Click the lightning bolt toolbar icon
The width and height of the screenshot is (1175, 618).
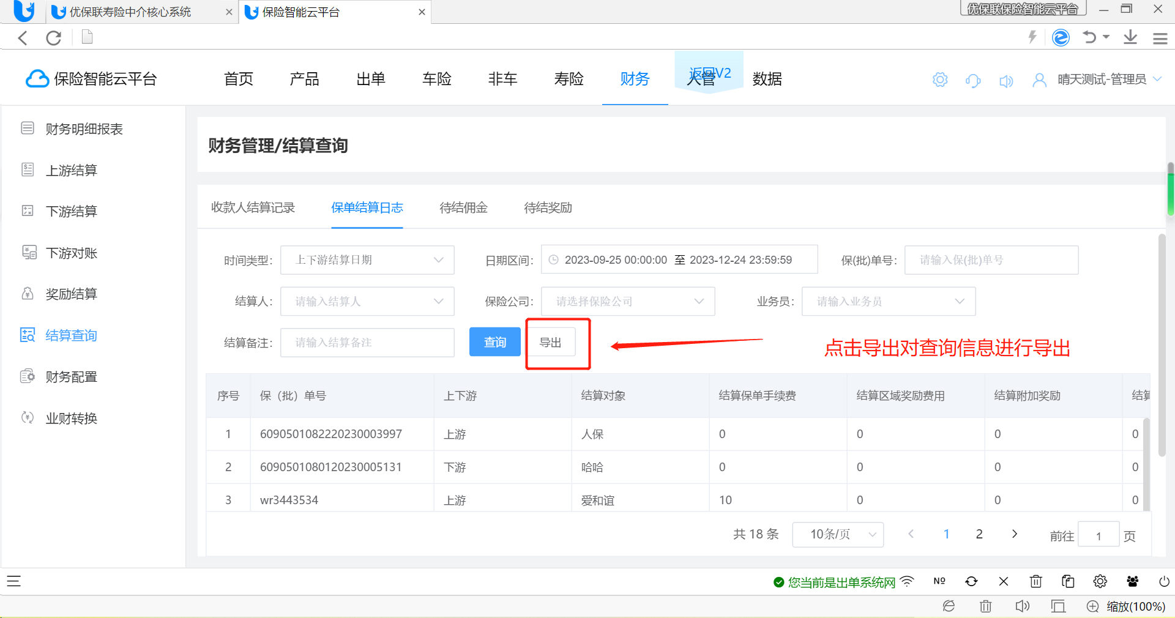[x=1032, y=37]
